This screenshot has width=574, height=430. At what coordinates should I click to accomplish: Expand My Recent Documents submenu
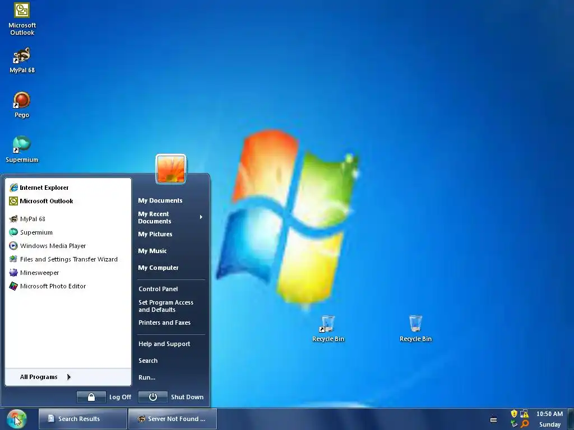click(170, 218)
